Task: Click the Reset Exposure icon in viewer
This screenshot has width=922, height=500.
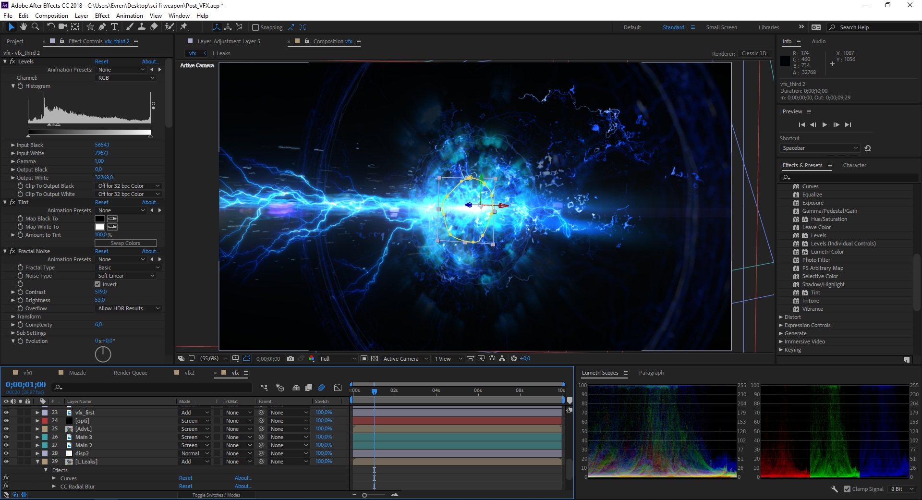Action: point(514,359)
